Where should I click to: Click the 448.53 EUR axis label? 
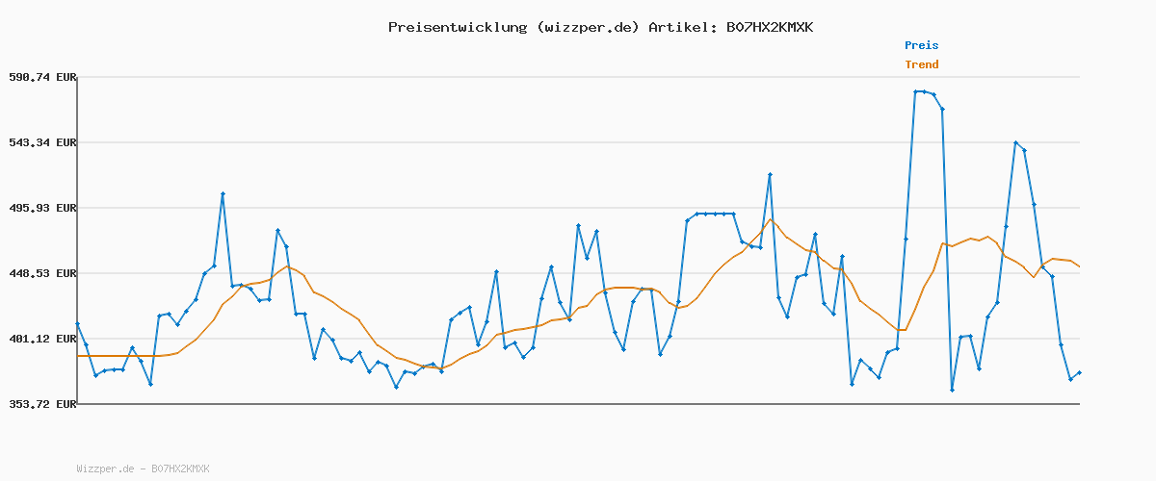tap(41, 273)
